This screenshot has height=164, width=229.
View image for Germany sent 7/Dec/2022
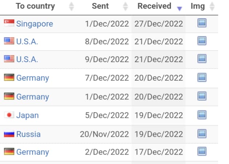pos(202,77)
